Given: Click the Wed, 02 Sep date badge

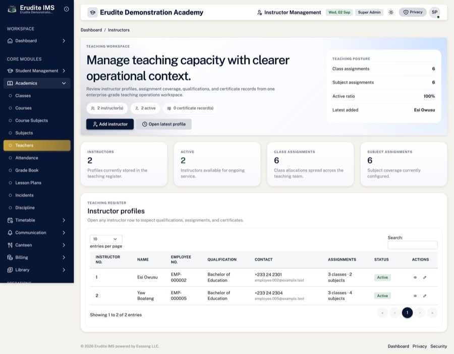Looking at the screenshot, I should point(339,13).
